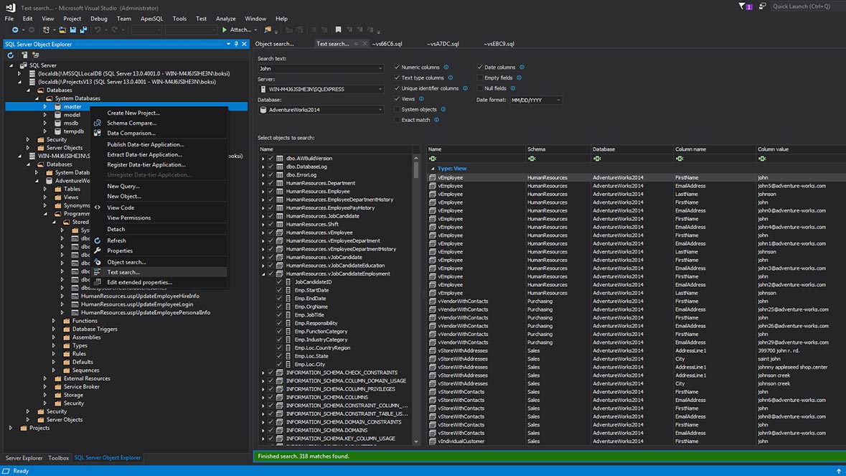Click the Undo toolbar icon
This screenshot has width=846, height=476.
(98, 29)
